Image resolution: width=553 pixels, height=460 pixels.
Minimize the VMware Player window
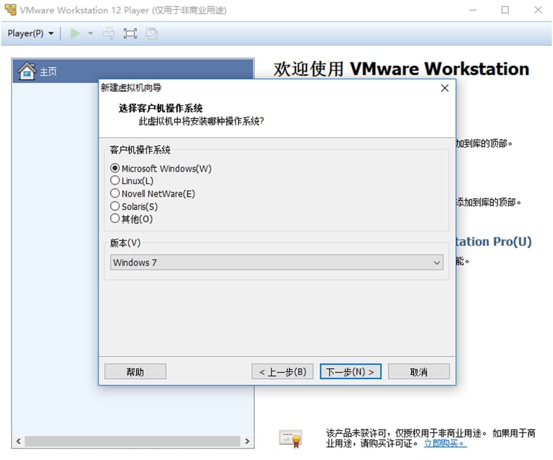473,10
